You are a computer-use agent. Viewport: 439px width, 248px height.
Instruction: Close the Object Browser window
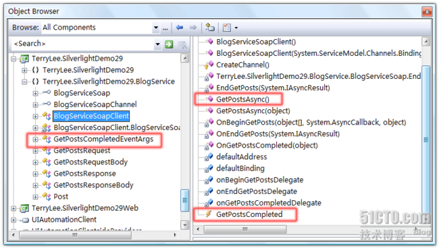pyautogui.click(x=427, y=11)
